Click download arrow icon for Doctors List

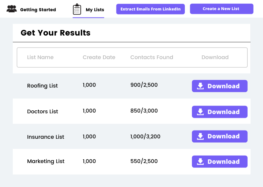pos(200,112)
